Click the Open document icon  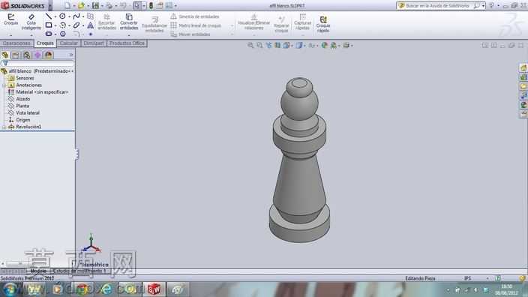tap(81, 5)
